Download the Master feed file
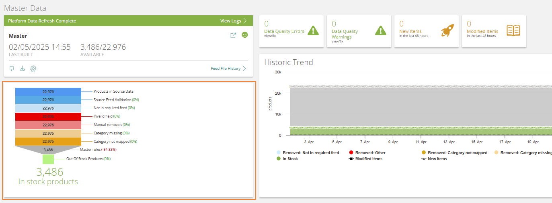 coord(23,69)
